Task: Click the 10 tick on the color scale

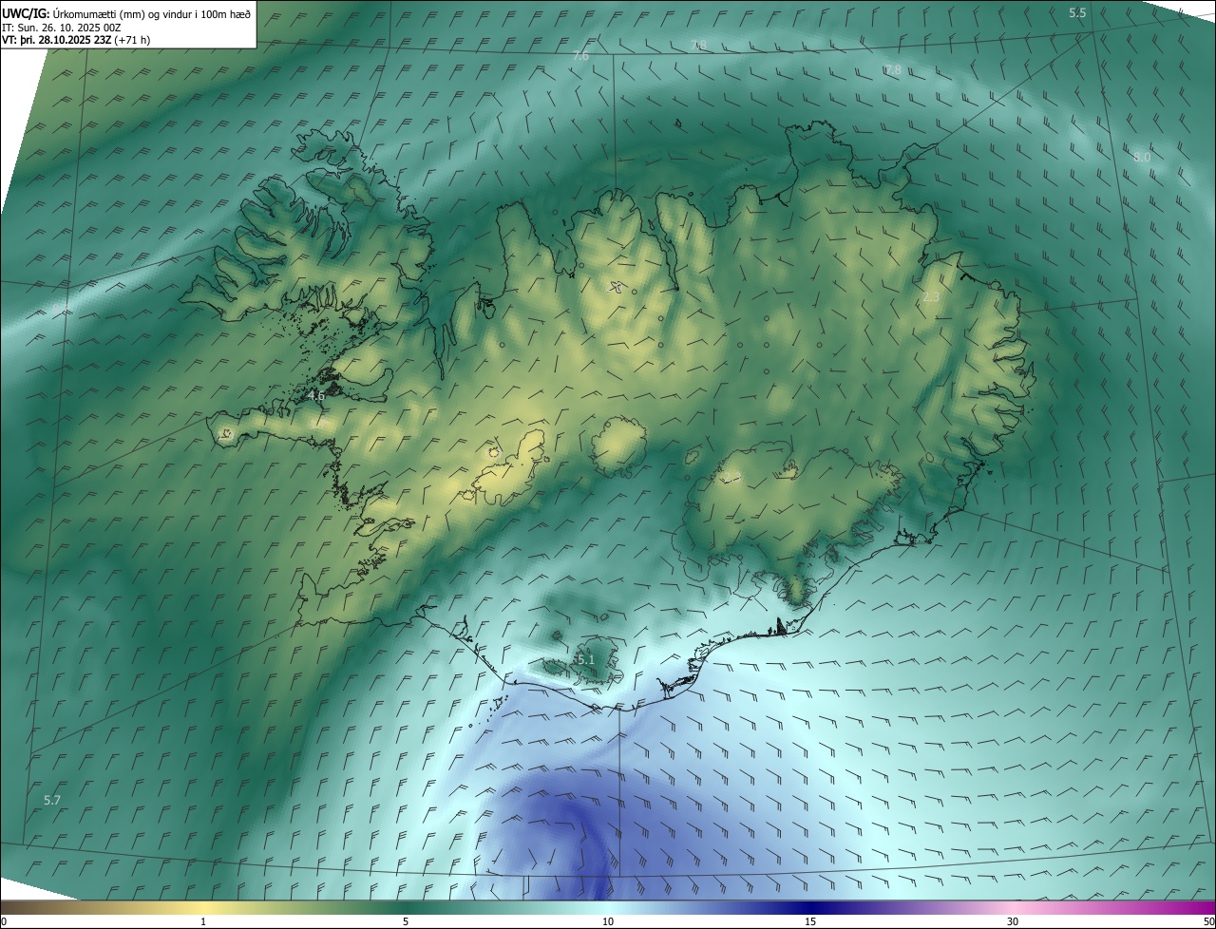Action: pos(608,921)
